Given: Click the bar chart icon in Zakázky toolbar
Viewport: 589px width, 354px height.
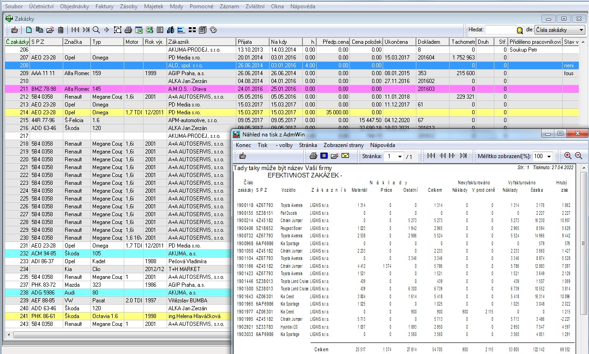Looking at the screenshot, I should tap(171, 30).
